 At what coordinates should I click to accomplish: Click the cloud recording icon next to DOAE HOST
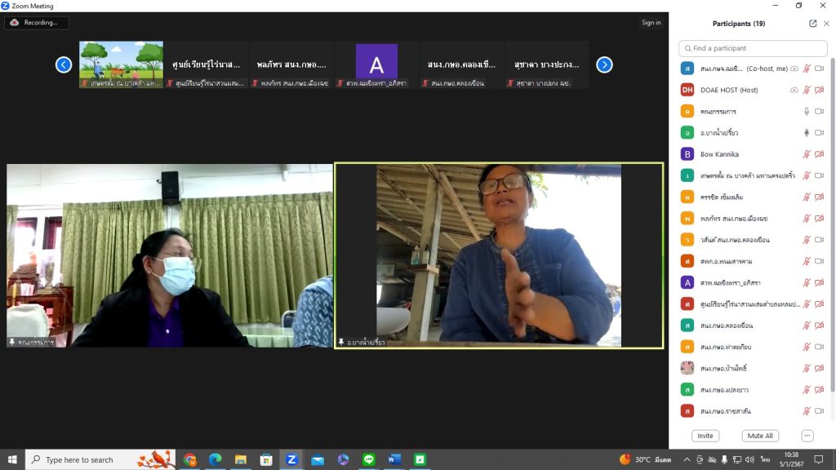(x=794, y=90)
